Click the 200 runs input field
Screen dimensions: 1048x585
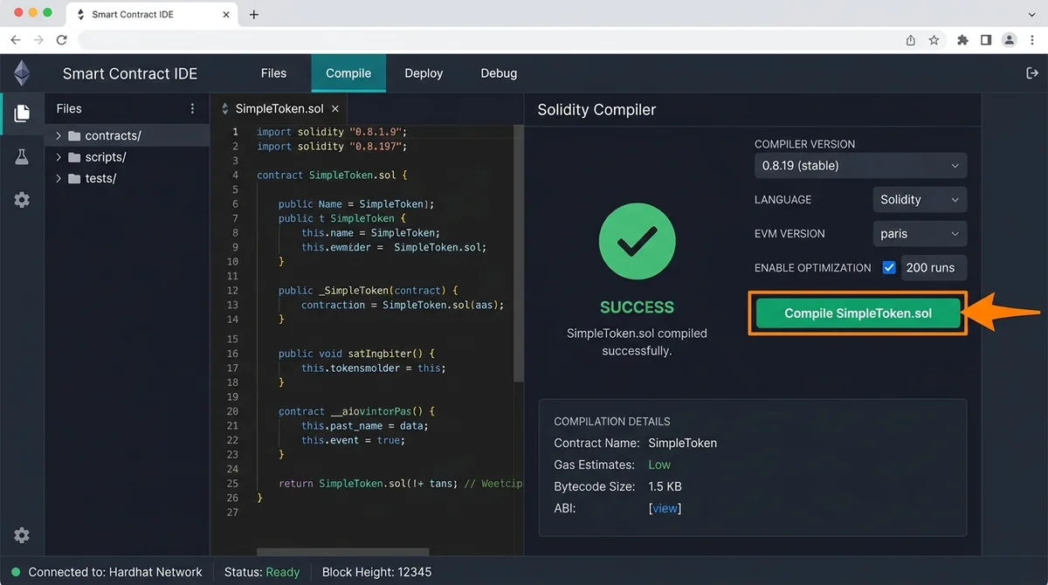click(x=934, y=268)
